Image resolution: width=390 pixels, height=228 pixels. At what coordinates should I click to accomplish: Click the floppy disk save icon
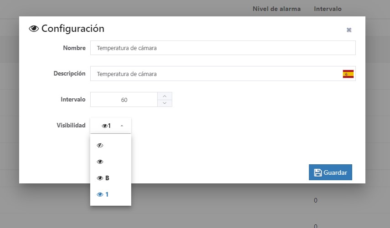pos(318,172)
